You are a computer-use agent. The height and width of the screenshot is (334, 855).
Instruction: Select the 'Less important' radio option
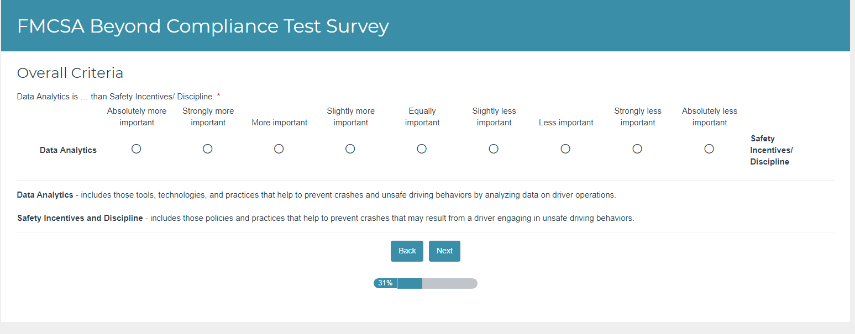point(565,149)
